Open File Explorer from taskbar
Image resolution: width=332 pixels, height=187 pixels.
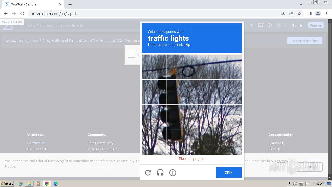[x=29, y=184]
